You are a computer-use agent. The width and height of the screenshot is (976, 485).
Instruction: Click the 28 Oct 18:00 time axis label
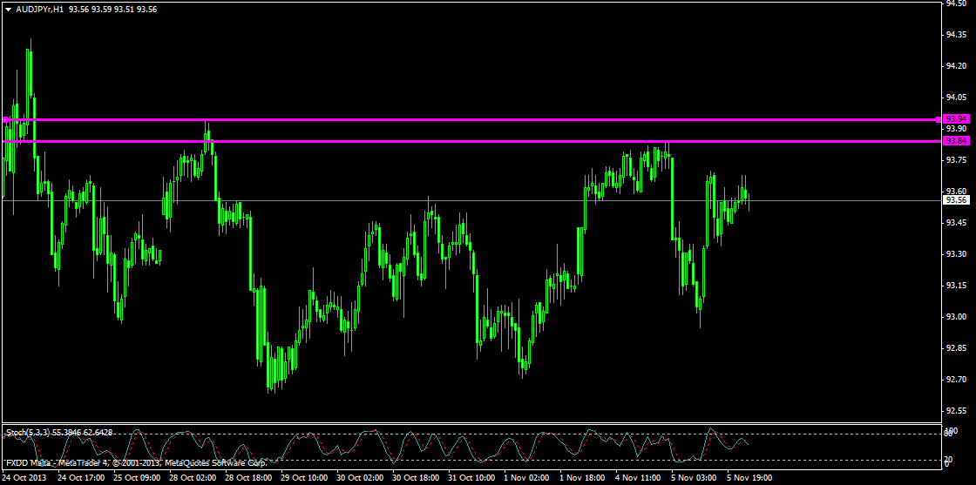pos(248,478)
